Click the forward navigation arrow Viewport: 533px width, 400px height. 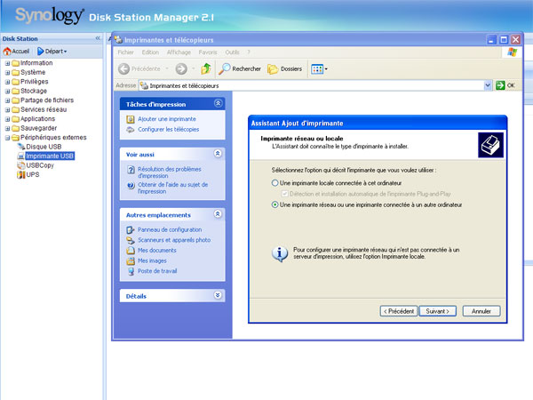tap(181, 69)
